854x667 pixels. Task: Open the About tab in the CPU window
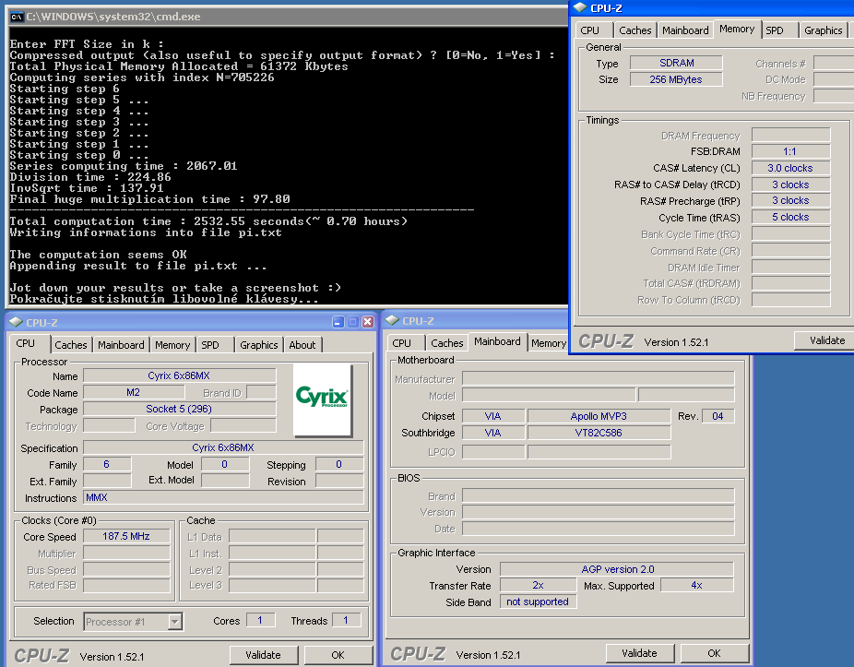pos(302,345)
